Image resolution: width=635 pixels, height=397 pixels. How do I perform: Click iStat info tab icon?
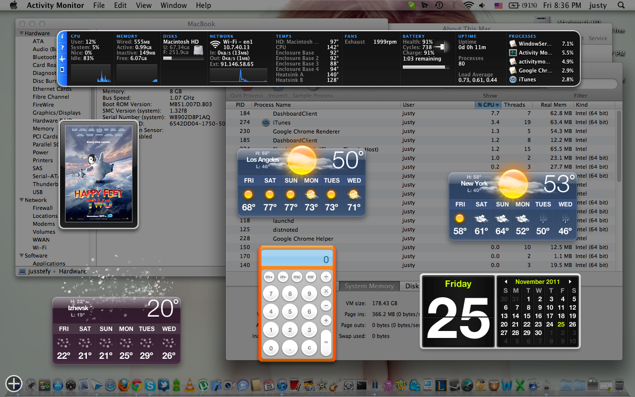[63, 36]
